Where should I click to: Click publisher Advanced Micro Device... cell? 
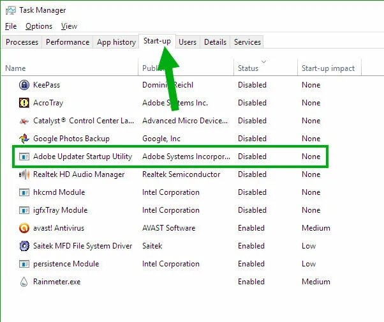[x=185, y=121]
